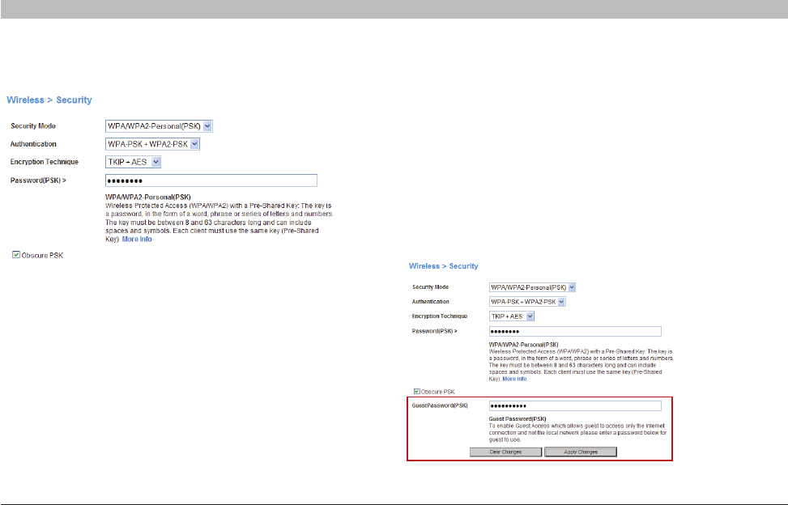The height and width of the screenshot is (505, 788).
Task: Open Encryption Technique dropdown in guest password panel
Action: [512, 316]
